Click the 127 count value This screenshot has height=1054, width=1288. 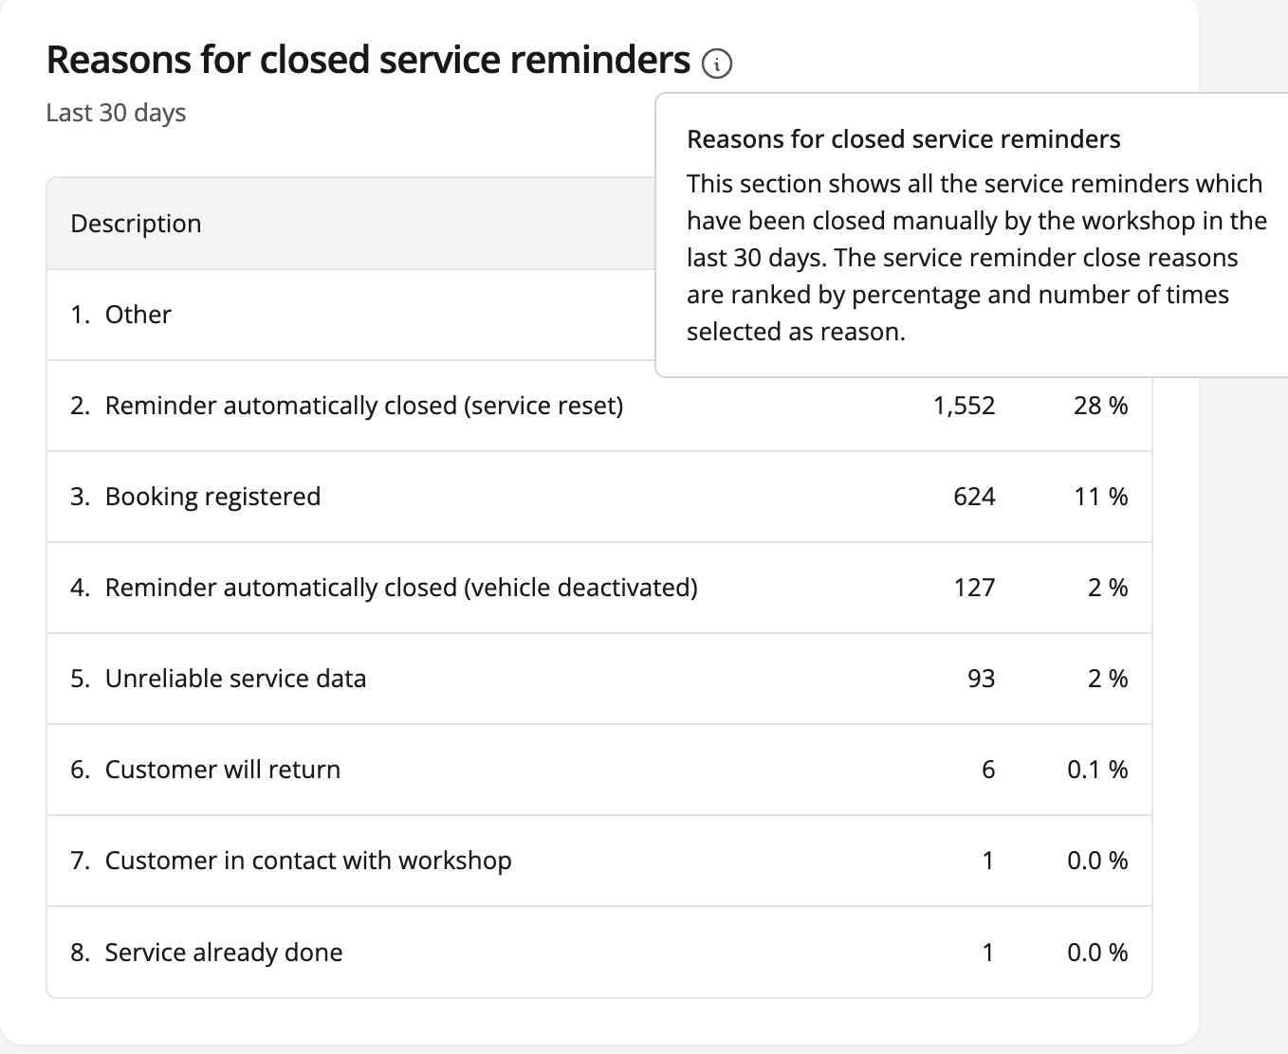click(x=974, y=588)
